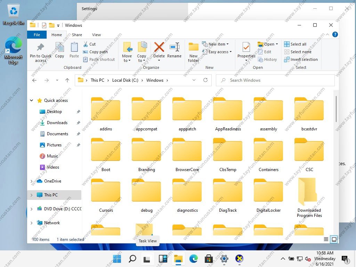Image resolution: width=356 pixels, height=267 pixels.
Task: Click Select none in ribbon
Action: pos(298,52)
